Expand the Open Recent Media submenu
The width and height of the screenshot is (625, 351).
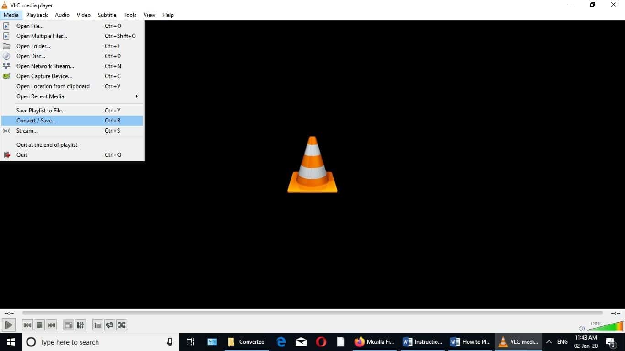click(72, 96)
